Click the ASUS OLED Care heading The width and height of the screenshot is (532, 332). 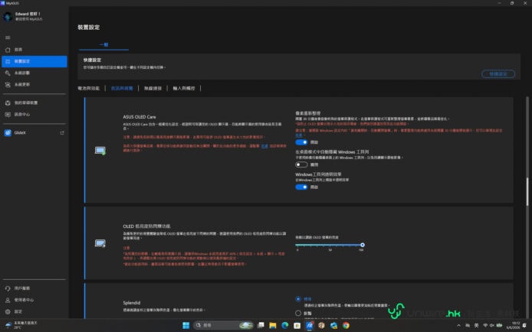pyautogui.click(x=140, y=117)
